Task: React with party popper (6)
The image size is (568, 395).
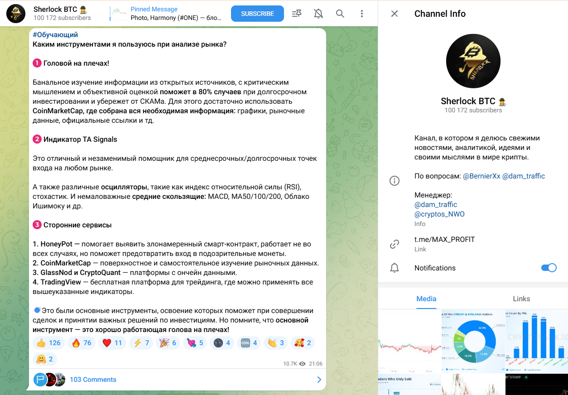Action: [168, 343]
